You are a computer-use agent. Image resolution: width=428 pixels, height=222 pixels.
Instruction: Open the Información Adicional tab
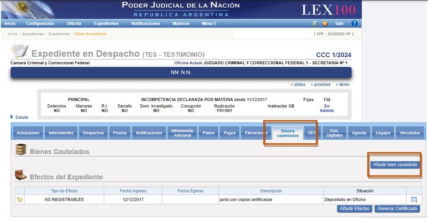pos(182,133)
